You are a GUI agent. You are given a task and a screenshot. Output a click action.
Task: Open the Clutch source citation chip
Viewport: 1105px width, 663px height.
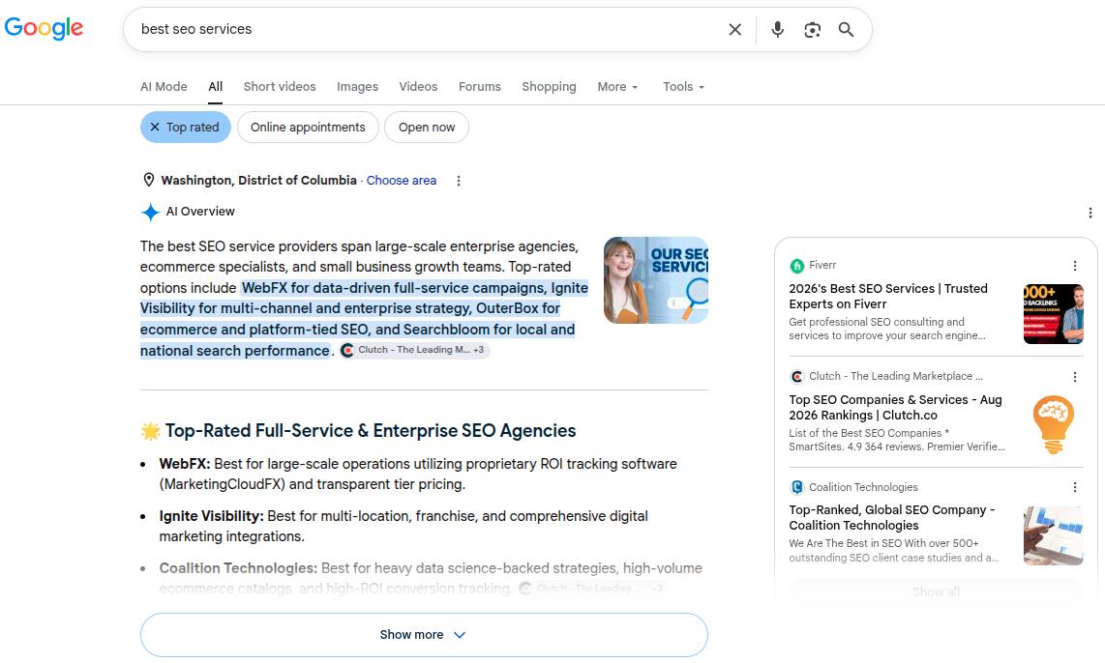pos(414,350)
